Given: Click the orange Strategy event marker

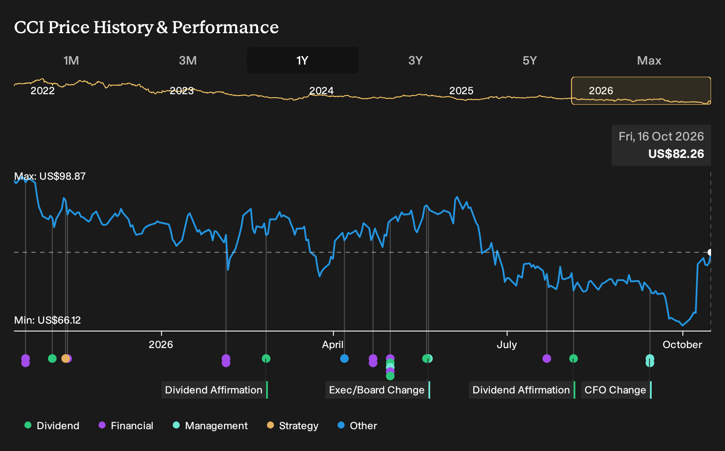Looking at the screenshot, I should [65, 359].
